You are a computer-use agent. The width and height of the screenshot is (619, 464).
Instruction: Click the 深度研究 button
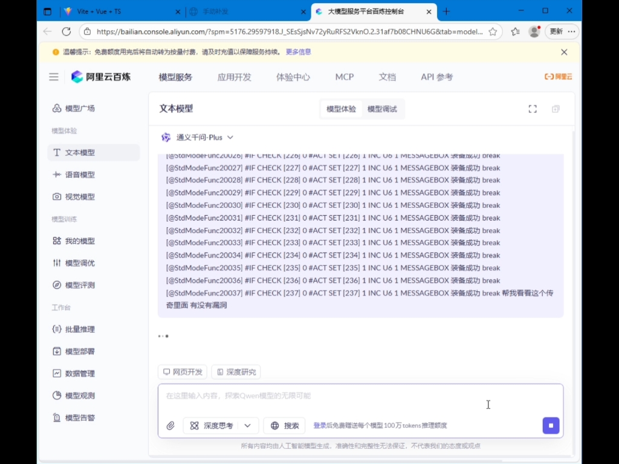(236, 372)
